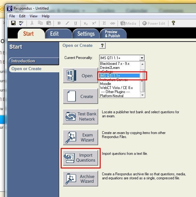The image size is (196, 197).
Task: Switch to the Start tab
Action: (31, 34)
